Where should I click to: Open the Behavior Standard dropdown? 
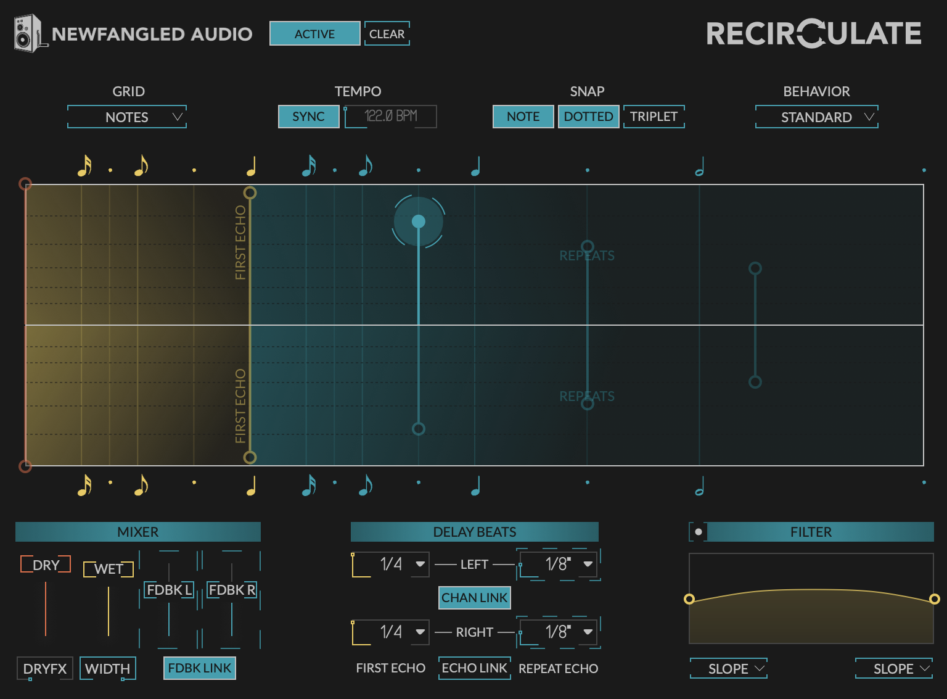tap(817, 117)
